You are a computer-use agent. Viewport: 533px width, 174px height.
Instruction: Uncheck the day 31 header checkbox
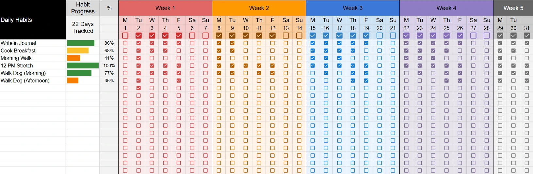pyautogui.click(x=527, y=36)
